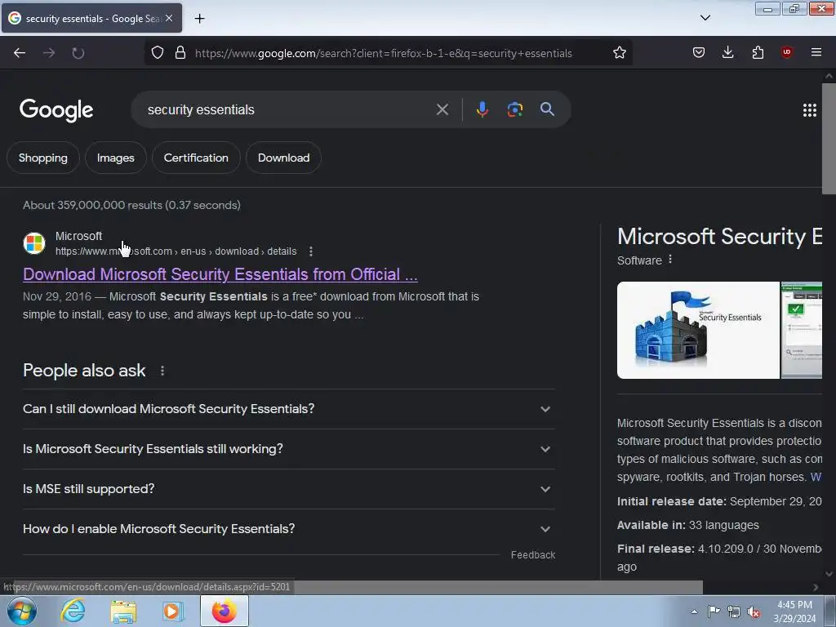The height and width of the screenshot is (627, 836).
Task: Open a new tab with plus button
Action: (199, 19)
